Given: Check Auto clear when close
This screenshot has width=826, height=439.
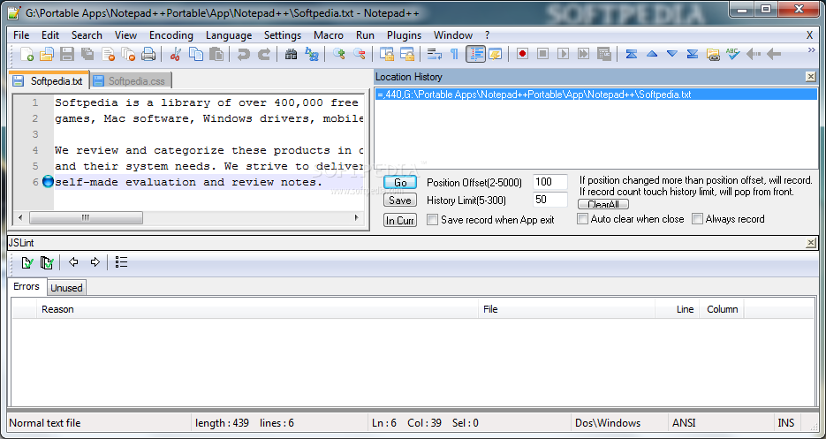Looking at the screenshot, I should tap(583, 219).
